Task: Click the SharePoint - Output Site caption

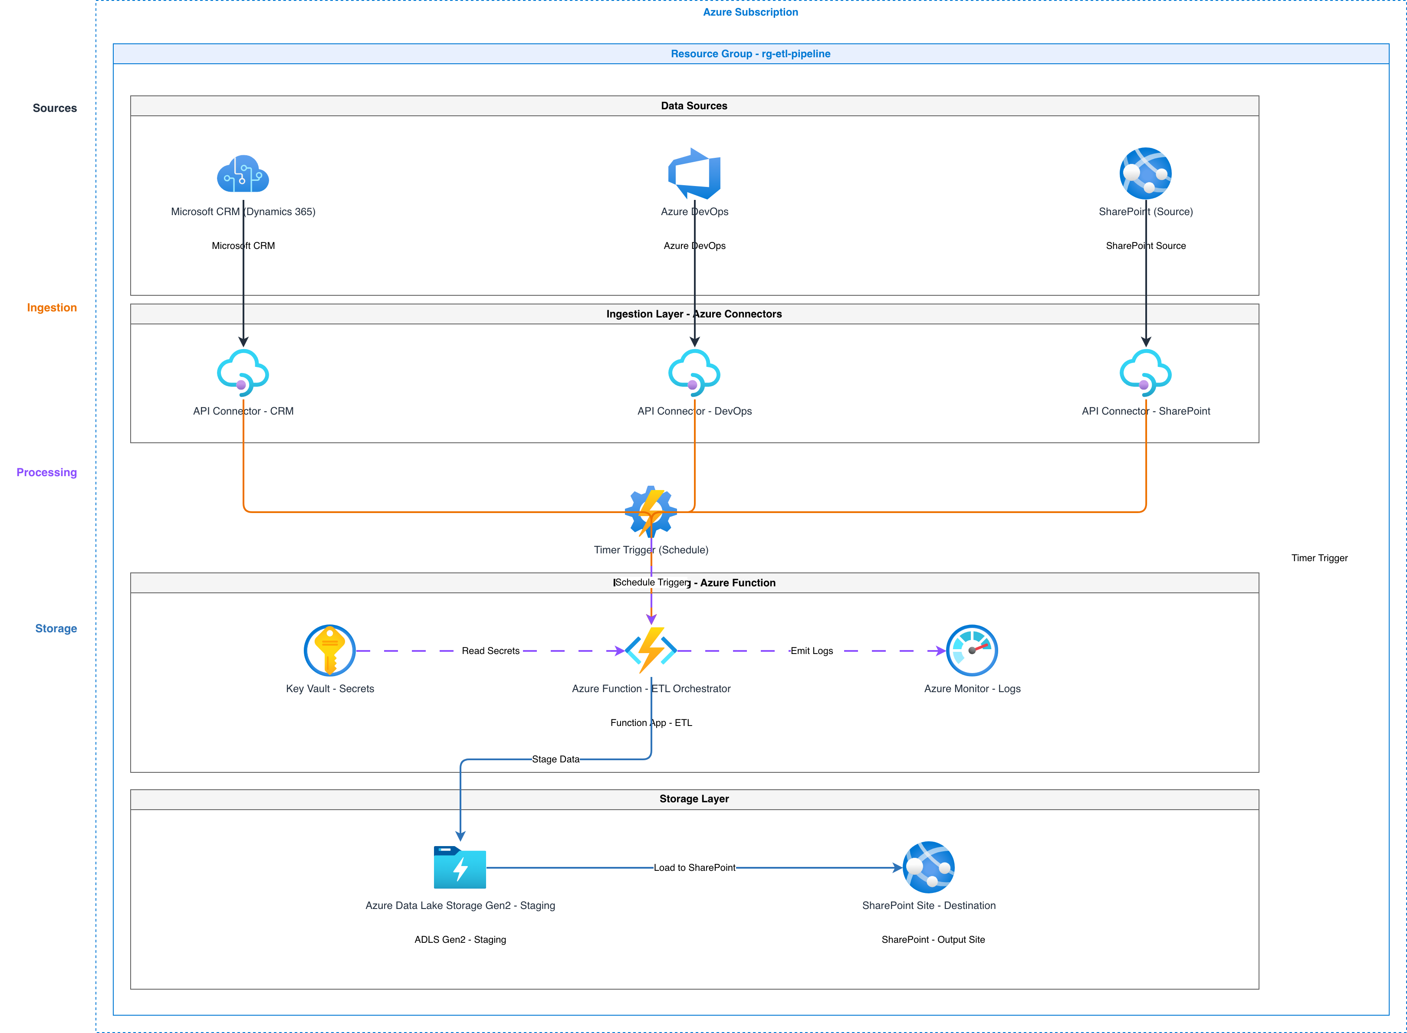Action: pyautogui.click(x=933, y=940)
